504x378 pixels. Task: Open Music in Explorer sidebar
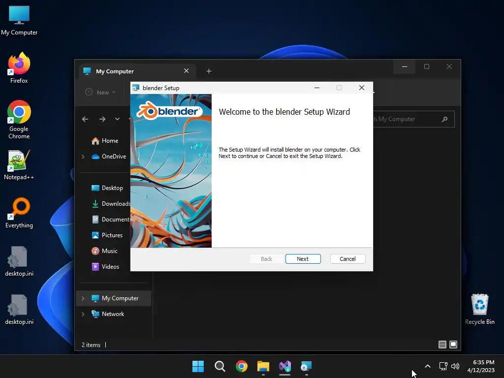tap(104, 251)
